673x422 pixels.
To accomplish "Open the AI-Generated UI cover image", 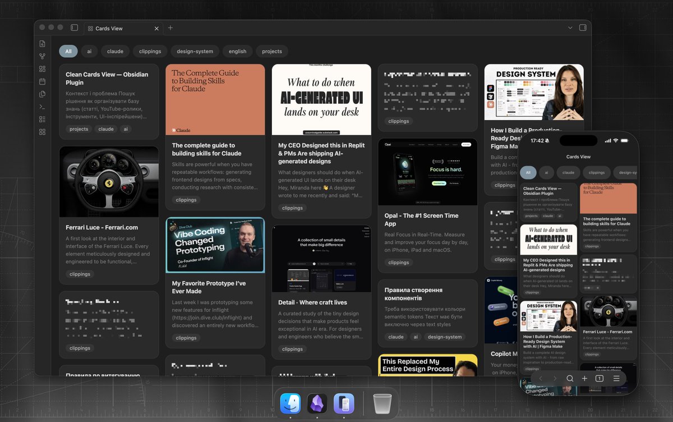I will [x=321, y=99].
